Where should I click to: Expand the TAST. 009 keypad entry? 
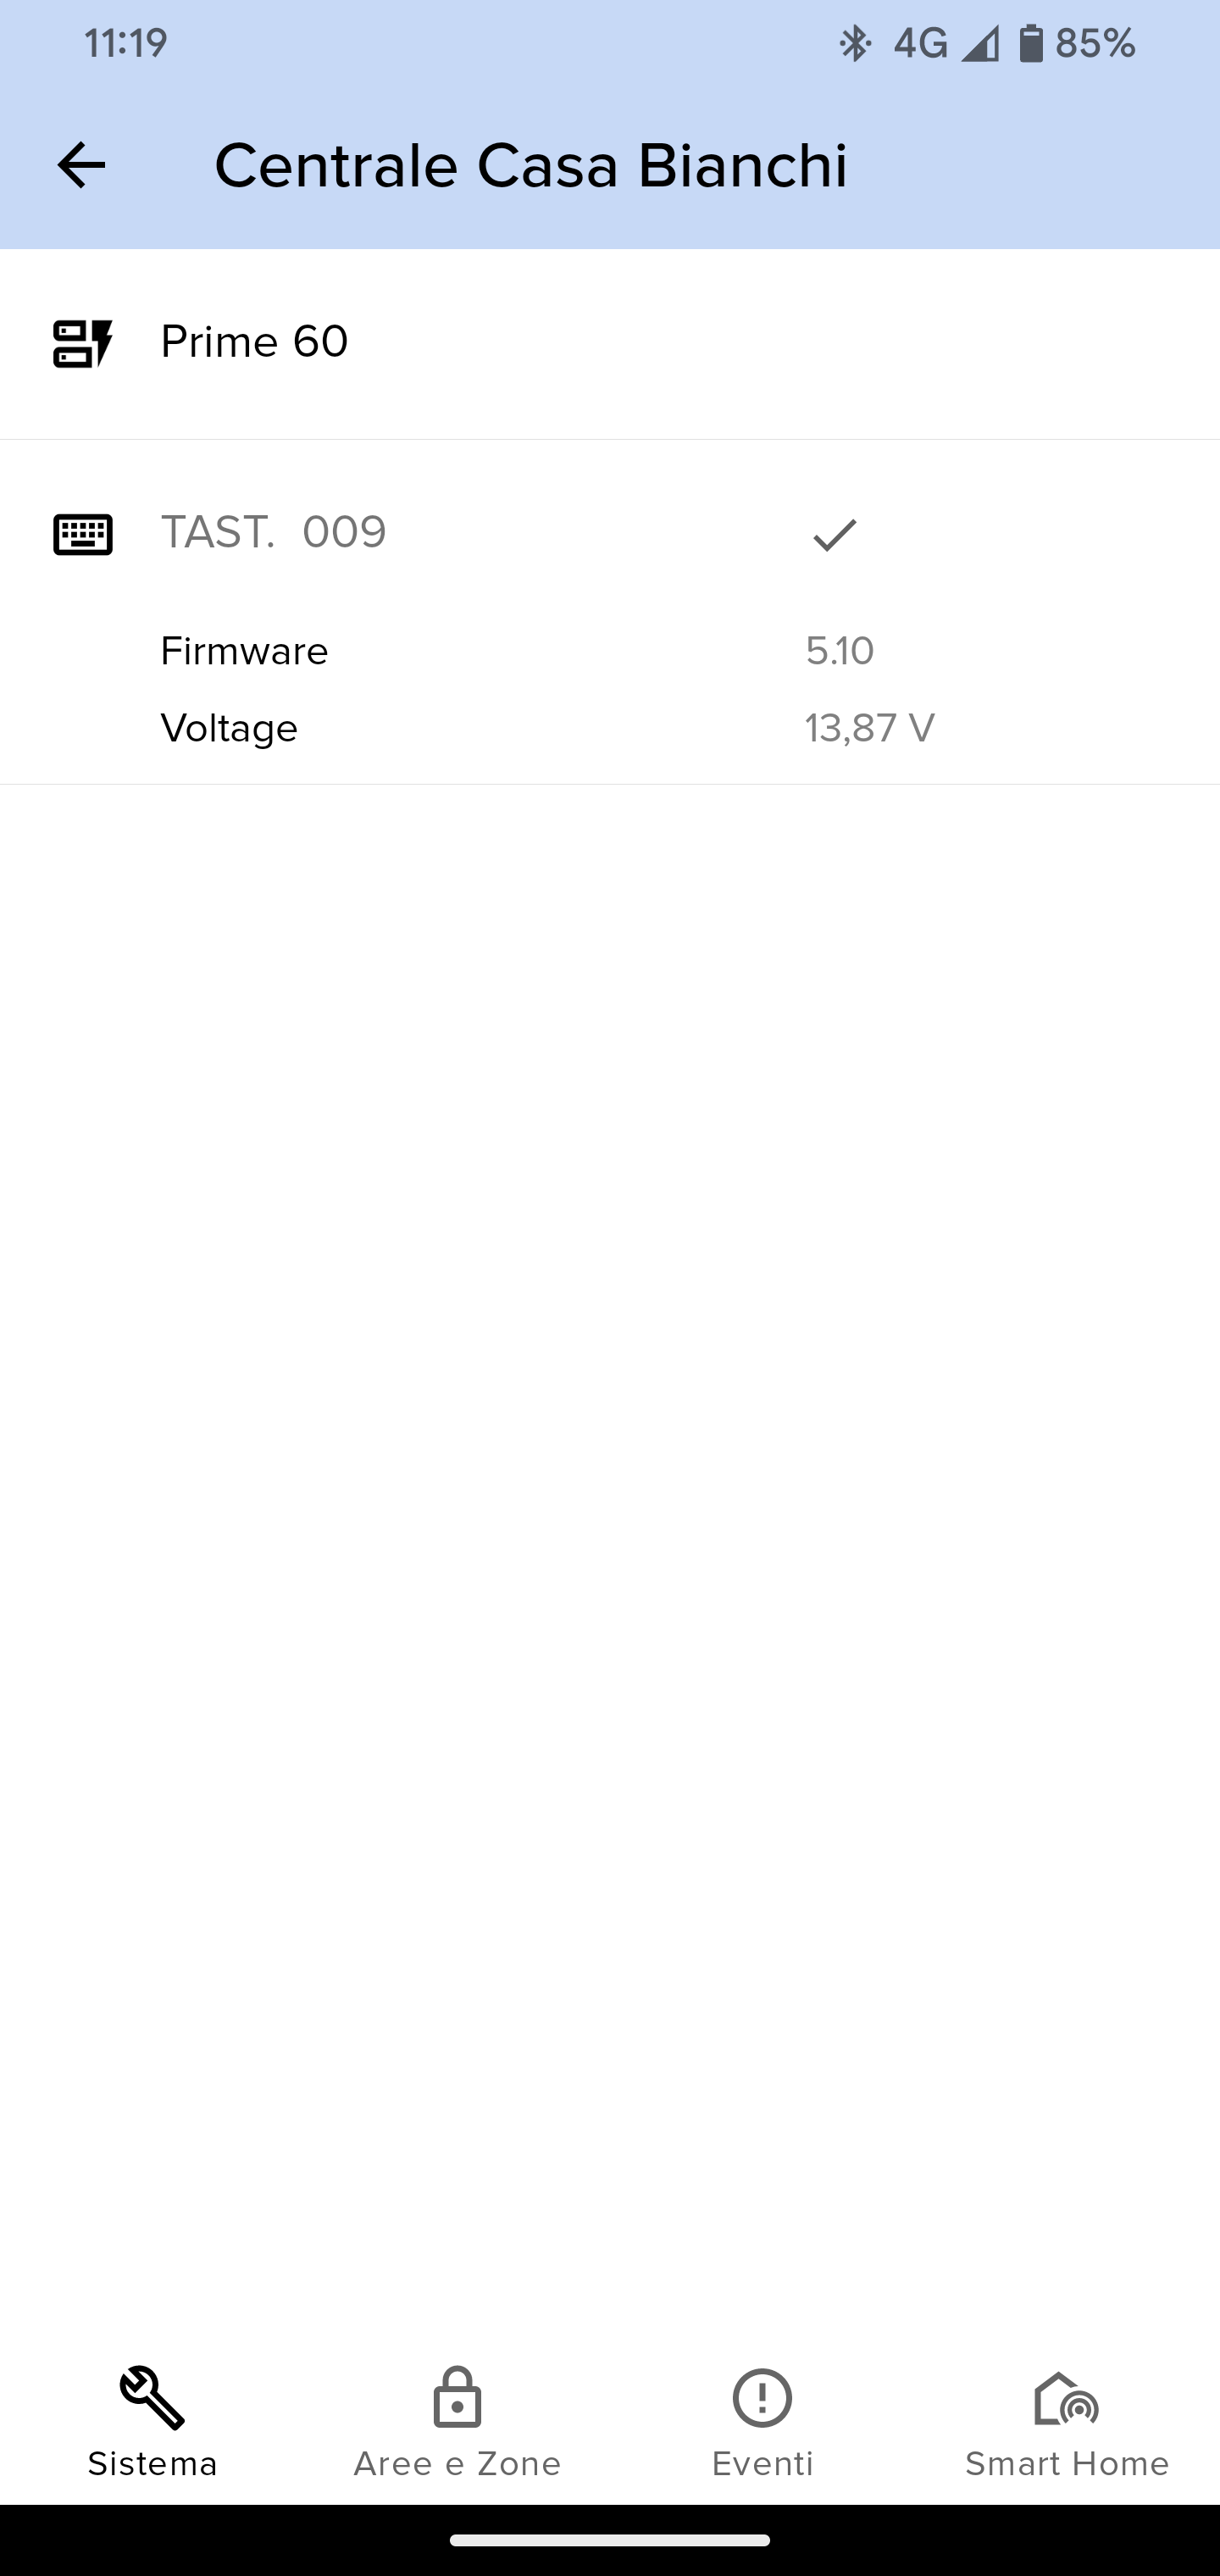point(610,534)
